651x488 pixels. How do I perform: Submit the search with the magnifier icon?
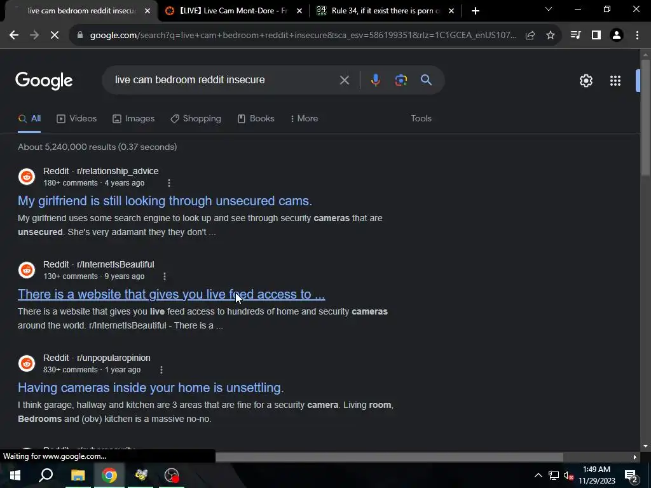[426, 80]
